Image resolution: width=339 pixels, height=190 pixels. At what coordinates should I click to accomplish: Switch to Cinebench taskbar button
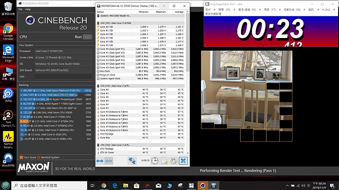coord(202,185)
